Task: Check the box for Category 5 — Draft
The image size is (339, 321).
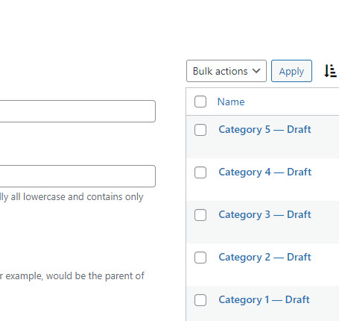Action: tap(200, 130)
